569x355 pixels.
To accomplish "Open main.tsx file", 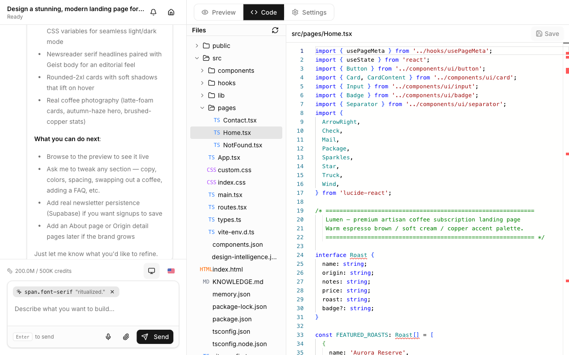I will tap(236, 195).
